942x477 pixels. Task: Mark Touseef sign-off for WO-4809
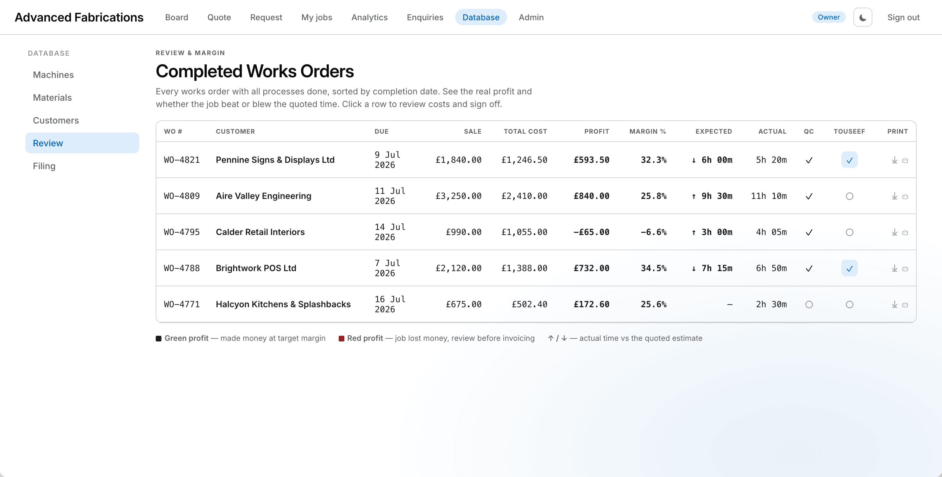tap(849, 196)
